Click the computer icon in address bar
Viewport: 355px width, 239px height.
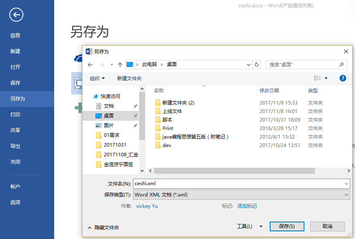pos(130,65)
